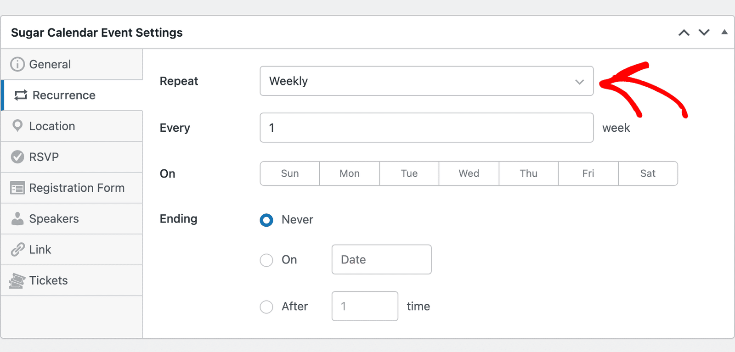The height and width of the screenshot is (352, 735).
Task: Toggle Fri in the weekday selector
Action: [x=588, y=173]
